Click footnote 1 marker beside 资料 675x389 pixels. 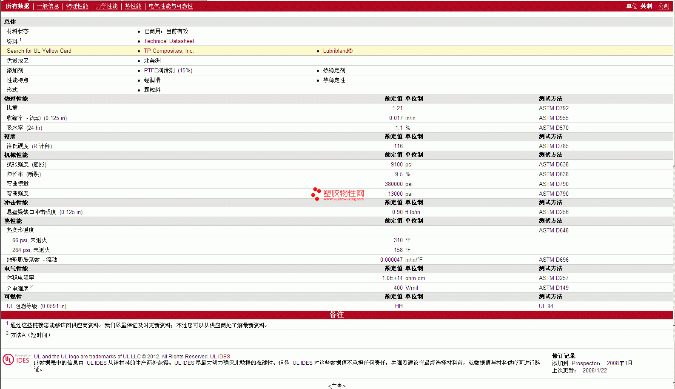[20, 40]
